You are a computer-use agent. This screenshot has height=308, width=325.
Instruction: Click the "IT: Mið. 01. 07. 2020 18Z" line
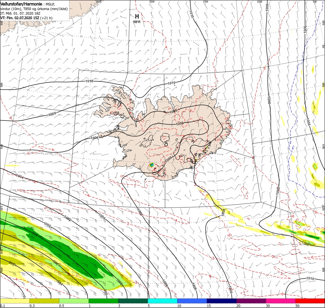coord(20,13)
